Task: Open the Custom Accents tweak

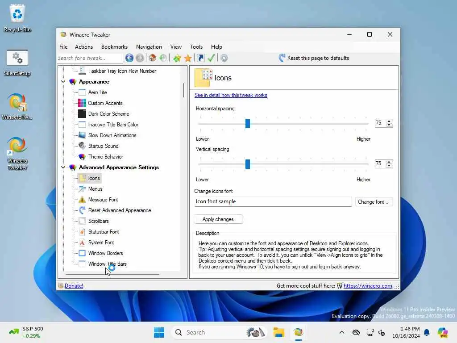Action: pos(105,103)
